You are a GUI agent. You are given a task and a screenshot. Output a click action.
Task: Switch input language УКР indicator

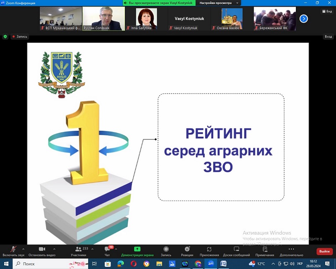(x=300, y=264)
